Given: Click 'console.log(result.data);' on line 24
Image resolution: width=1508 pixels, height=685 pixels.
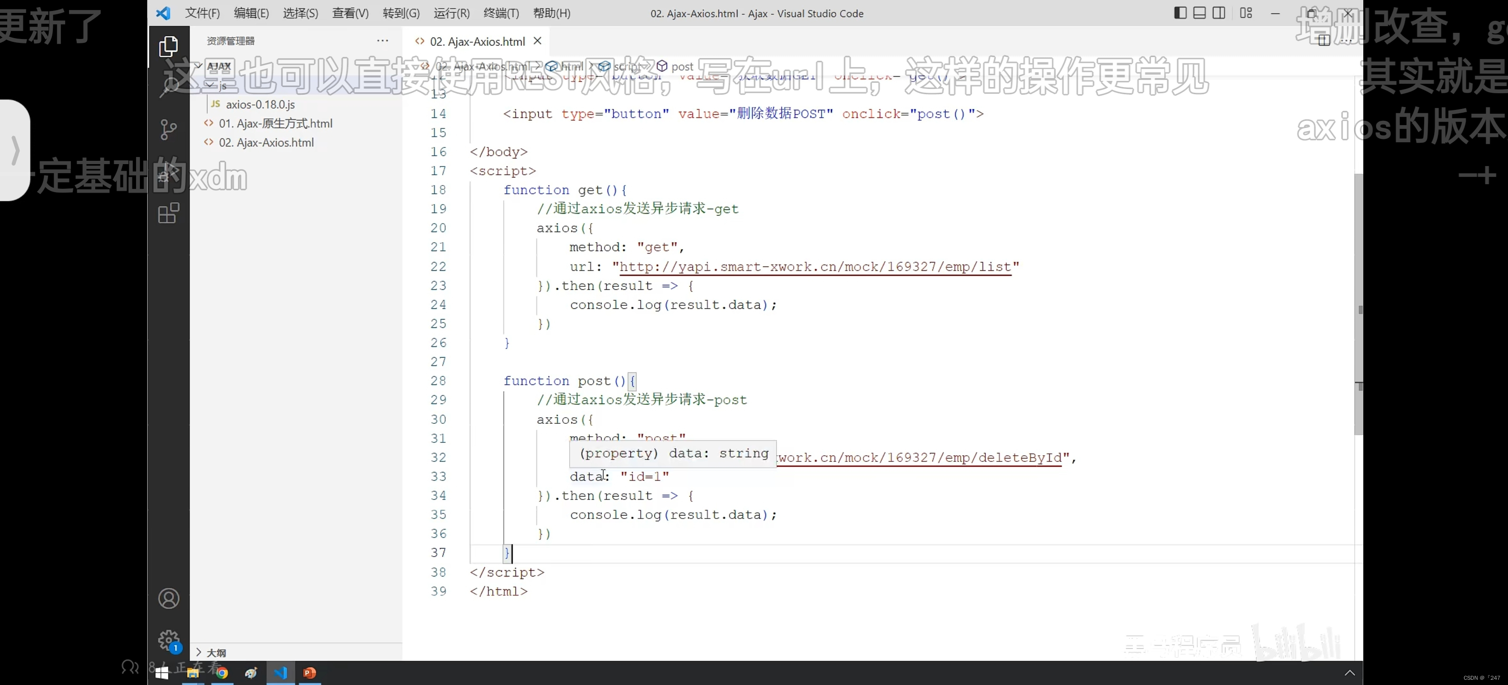Looking at the screenshot, I should click(x=673, y=304).
